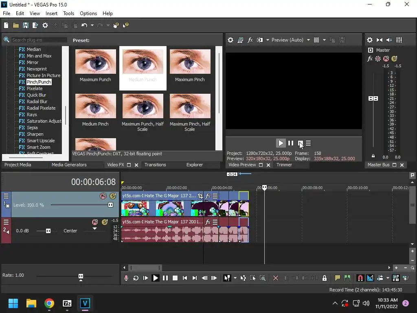Expand the Normal Edit Tool dropdown arrow
Screen dimensions: 417x313
(x=235, y=278)
